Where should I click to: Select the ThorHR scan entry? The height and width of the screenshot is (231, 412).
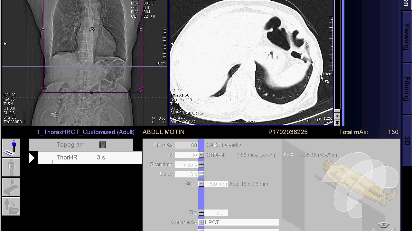tap(90, 158)
